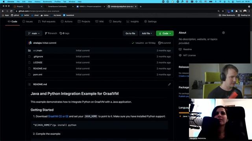The height and width of the screenshot is (141, 252).
Task: Open the cloud bookmark
Action: tap(35, 15)
